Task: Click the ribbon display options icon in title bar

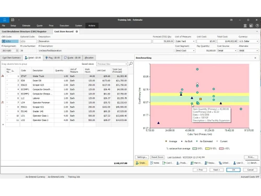Action: (231, 20)
